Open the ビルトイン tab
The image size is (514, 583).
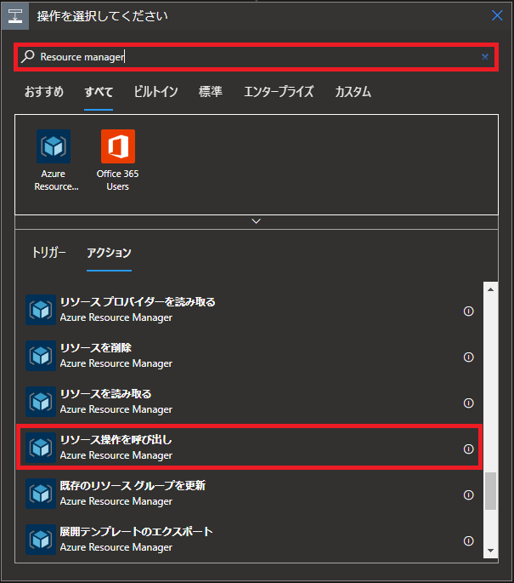coord(155,91)
